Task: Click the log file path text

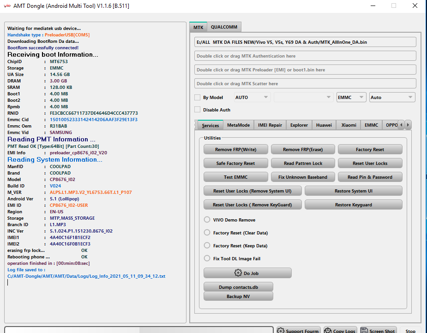Action: point(86,276)
